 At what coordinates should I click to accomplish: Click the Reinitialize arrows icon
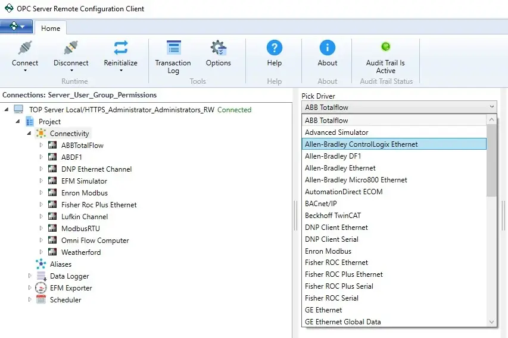click(120, 48)
